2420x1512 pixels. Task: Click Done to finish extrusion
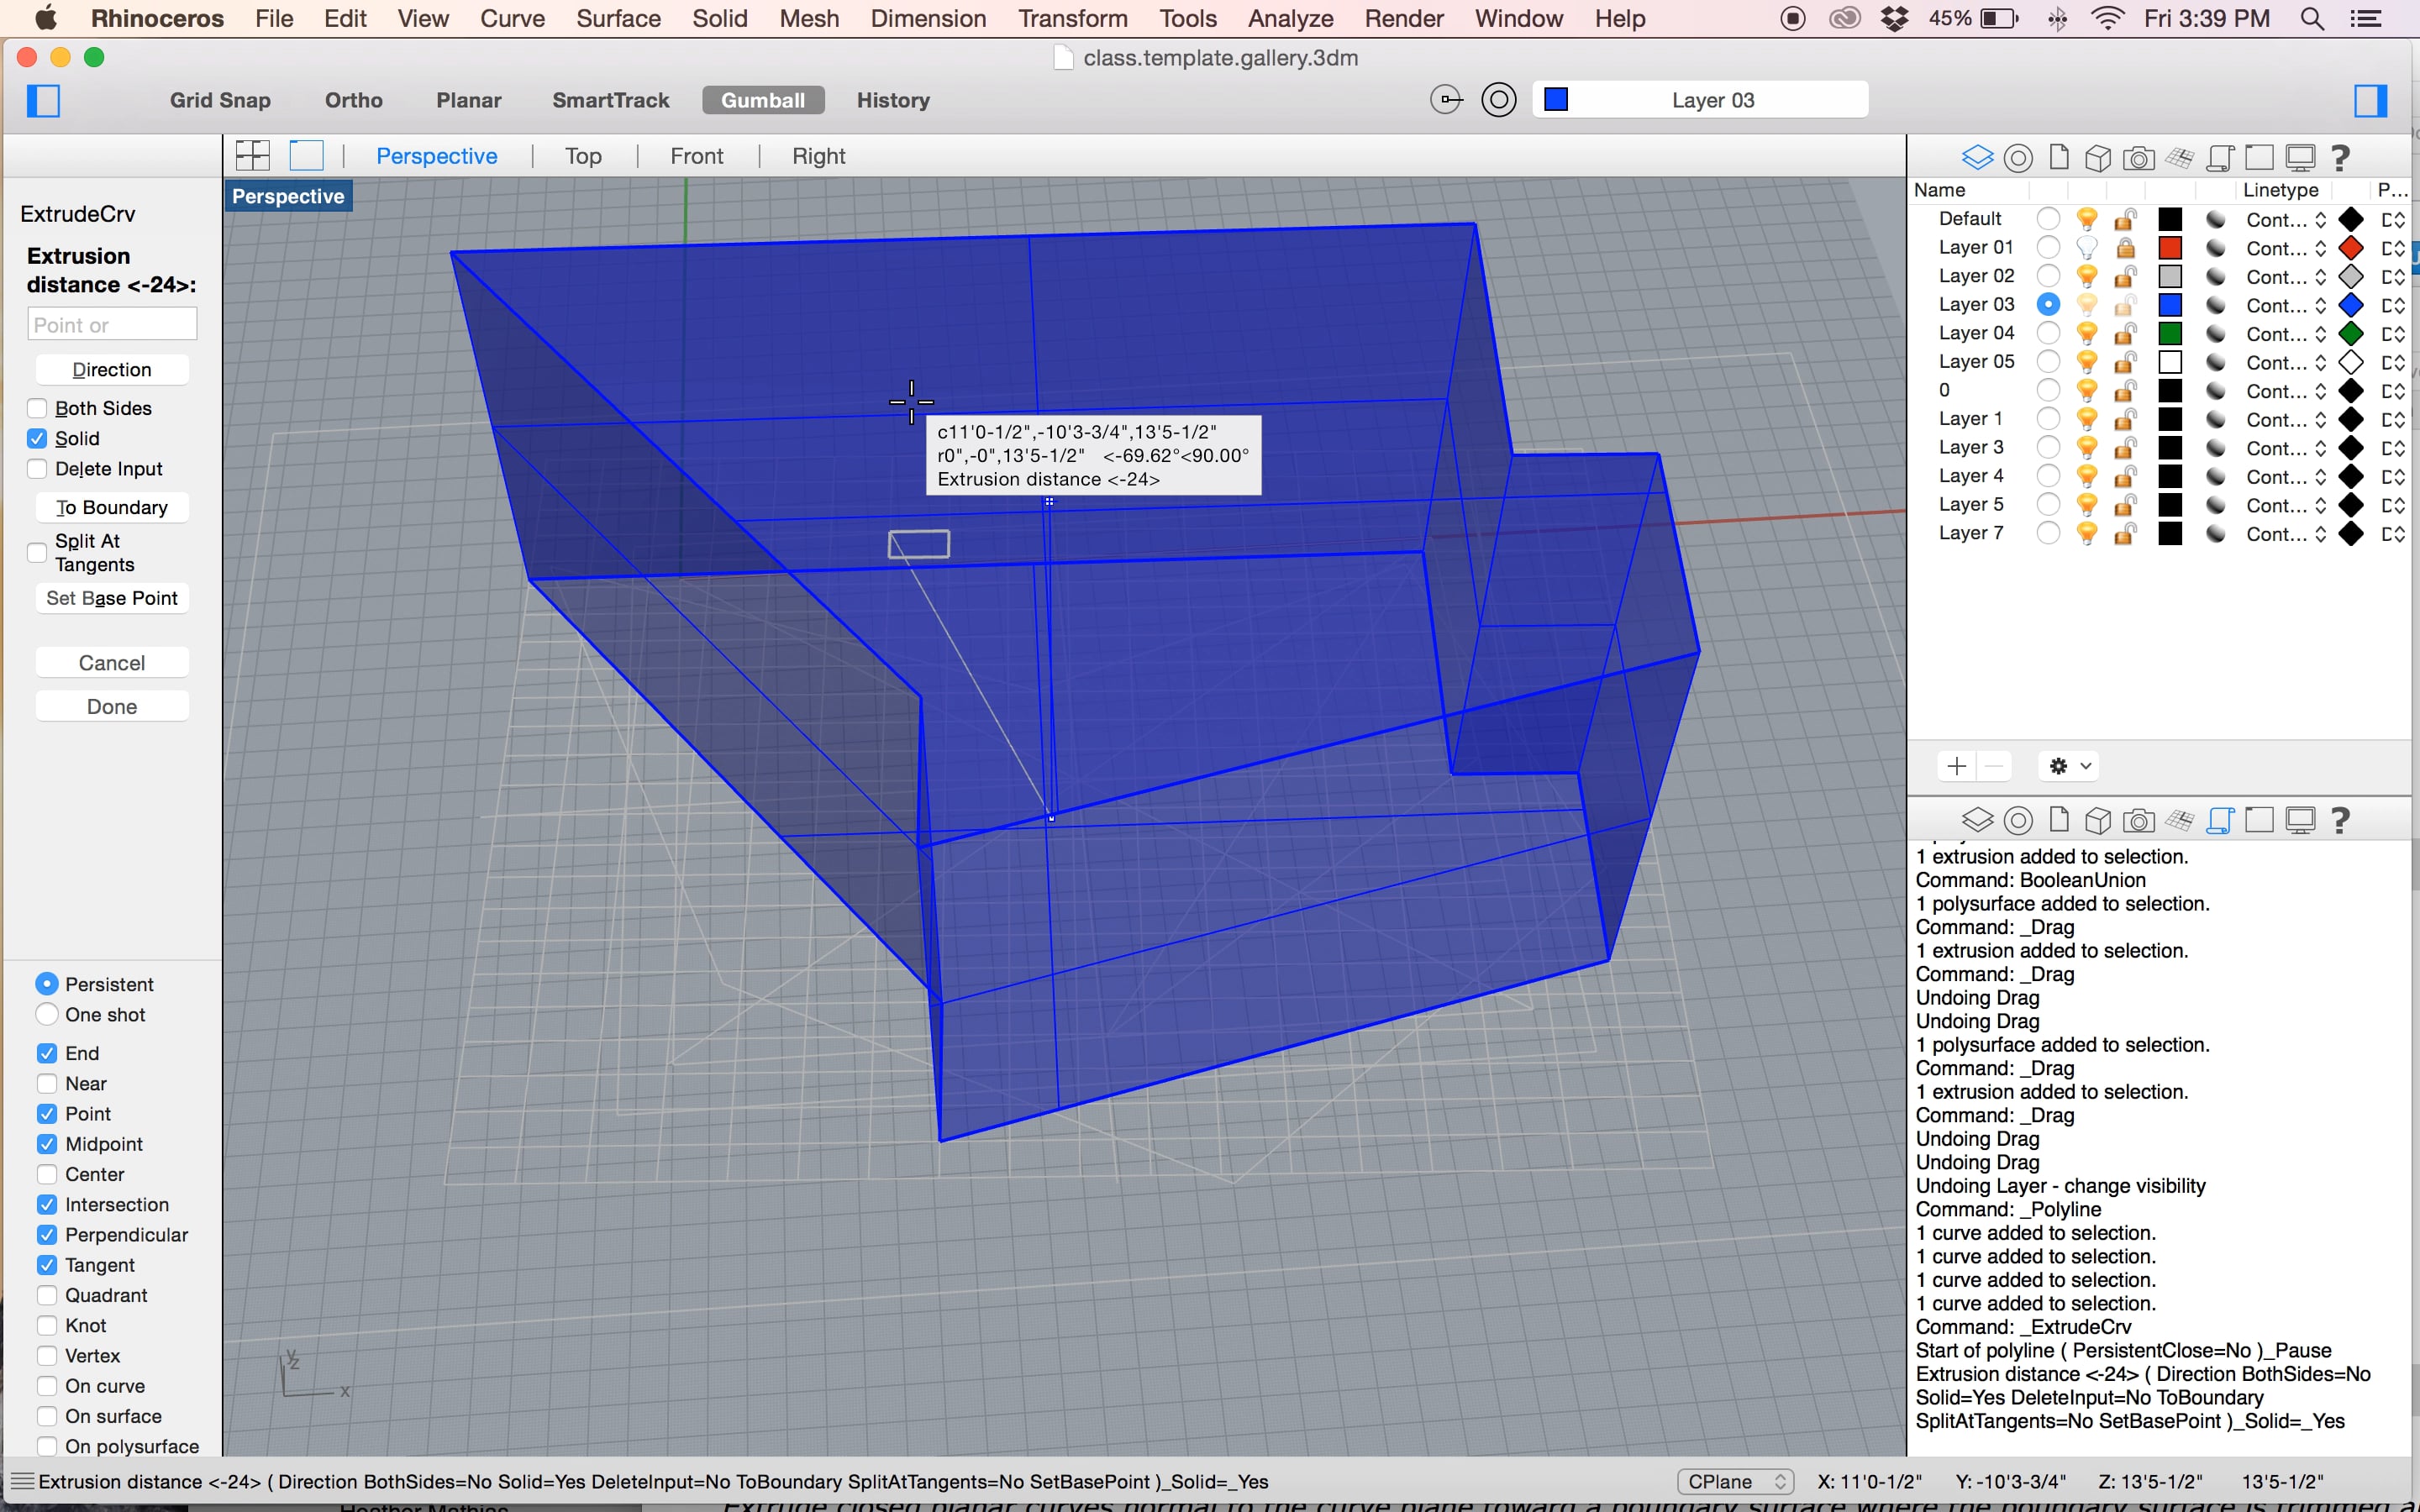[x=112, y=706]
